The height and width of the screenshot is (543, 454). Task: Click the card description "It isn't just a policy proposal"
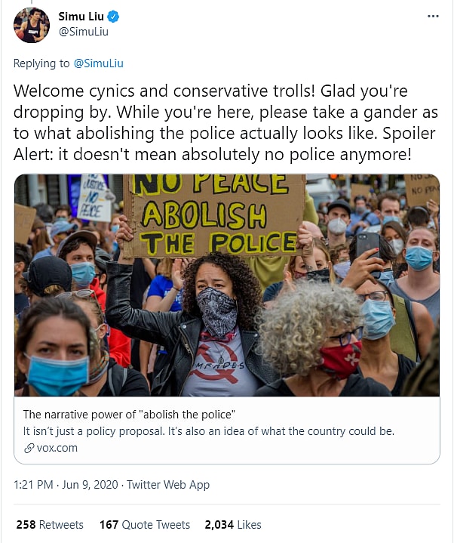point(209,431)
